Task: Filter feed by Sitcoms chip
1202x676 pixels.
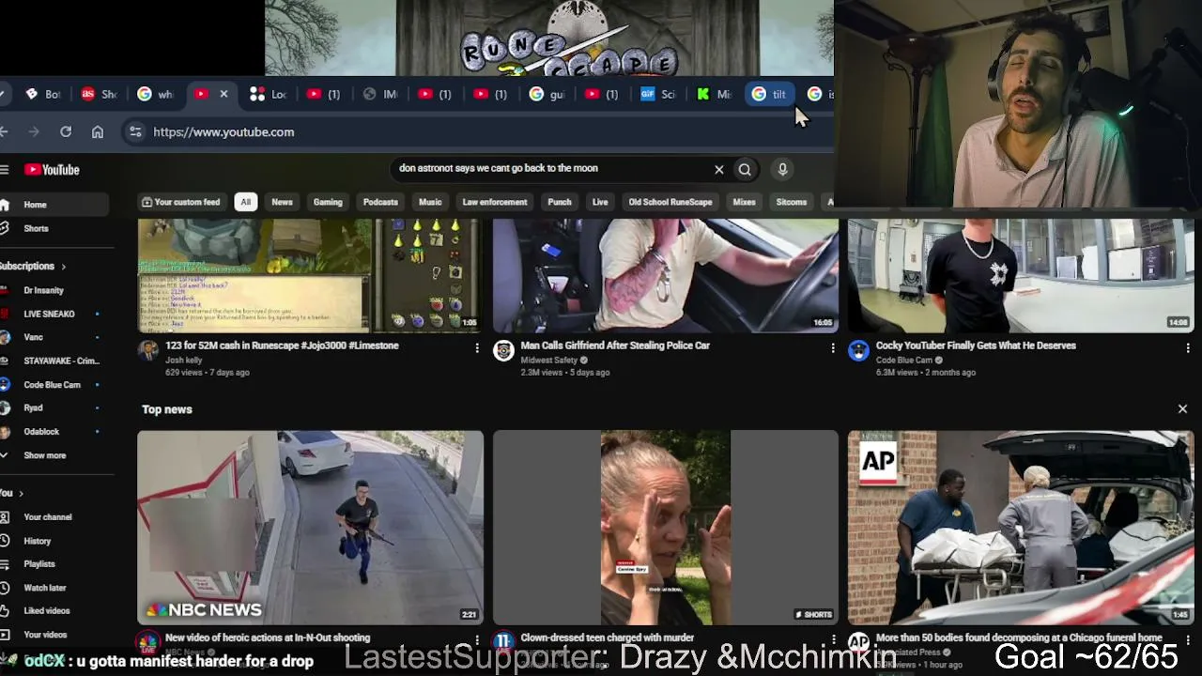Action: [792, 202]
